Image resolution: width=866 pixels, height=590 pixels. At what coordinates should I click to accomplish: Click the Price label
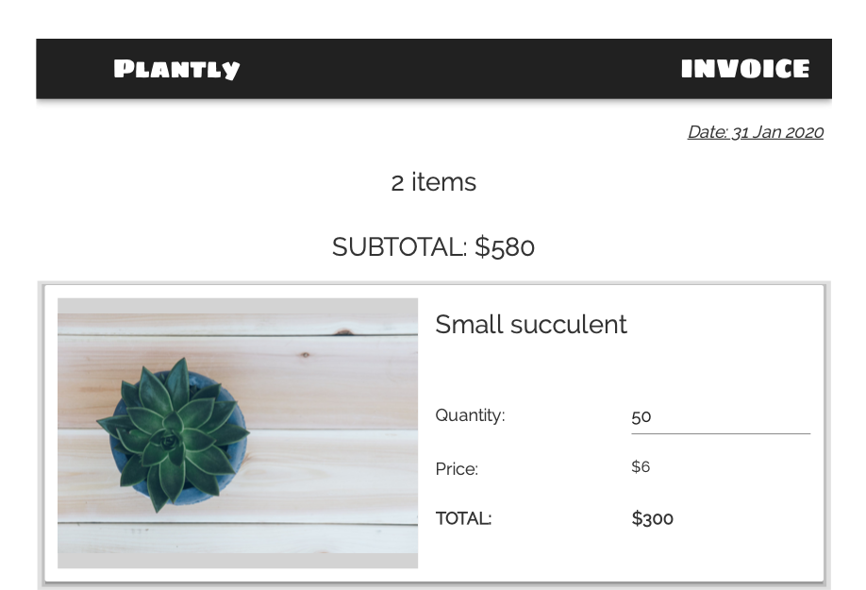click(457, 469)
